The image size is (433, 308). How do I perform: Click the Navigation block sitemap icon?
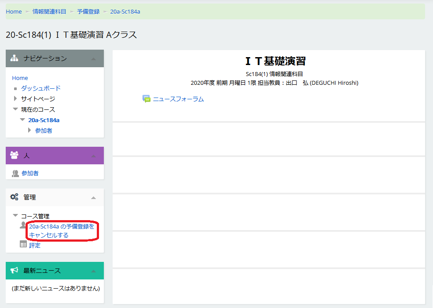[14, 58]
